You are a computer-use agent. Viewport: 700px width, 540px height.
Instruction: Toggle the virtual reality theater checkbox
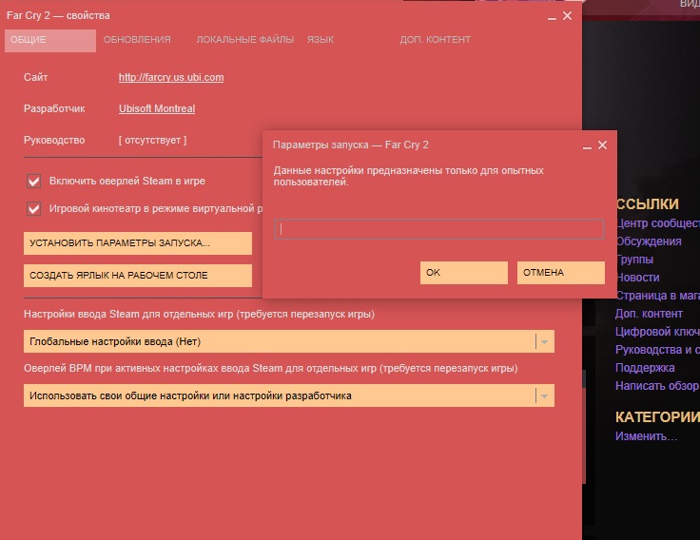pos(34,208)
